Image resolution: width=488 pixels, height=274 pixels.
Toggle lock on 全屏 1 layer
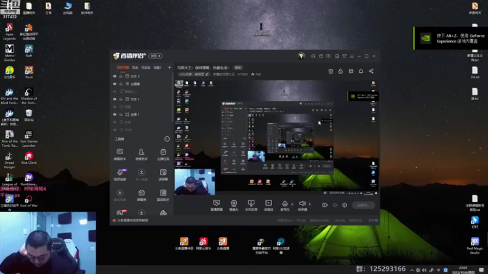tap(121, 114)
